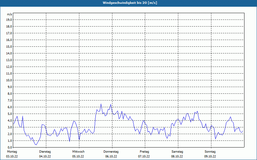This screenshot has width=257, height=160.
Task: Click the '11,0' y-axis label
Action: [x=9, y=74]
